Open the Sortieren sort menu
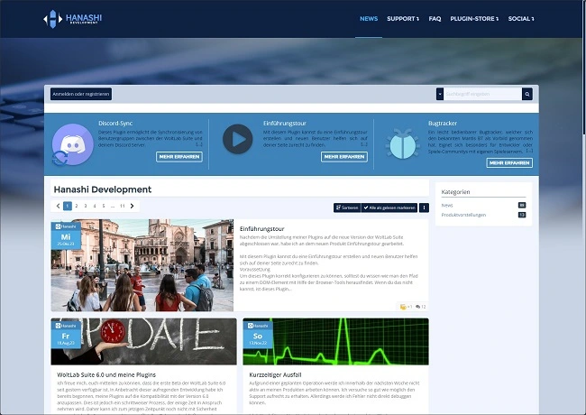586x415 pixels. tap(347, 207)
